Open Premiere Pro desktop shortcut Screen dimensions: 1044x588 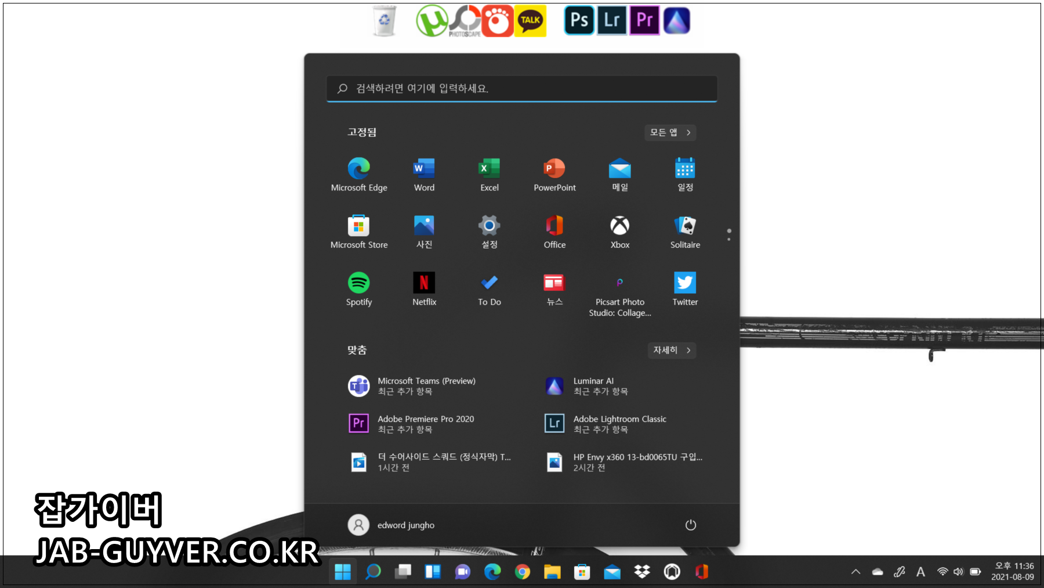click(644, 20)
